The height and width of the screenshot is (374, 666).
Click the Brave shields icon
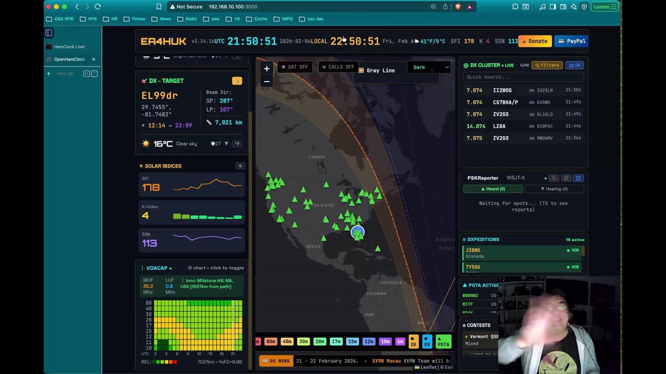pyautogui.click(x=457, y=7)
